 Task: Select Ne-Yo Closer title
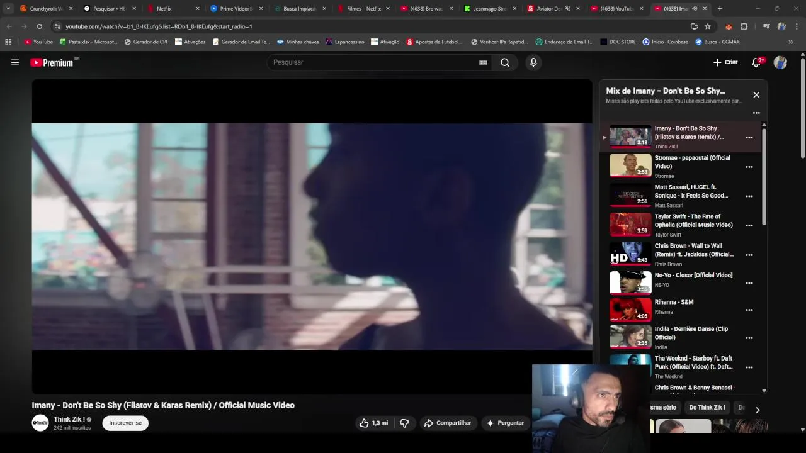pyautogui.click(x=693, y=275)
